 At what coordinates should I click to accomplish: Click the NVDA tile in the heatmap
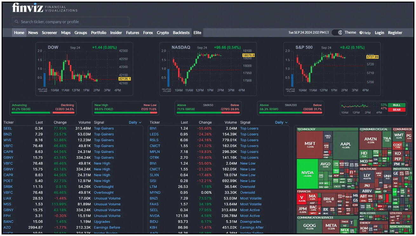point(307,174)
